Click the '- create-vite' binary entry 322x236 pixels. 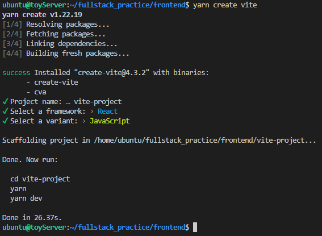click(52, 82)
